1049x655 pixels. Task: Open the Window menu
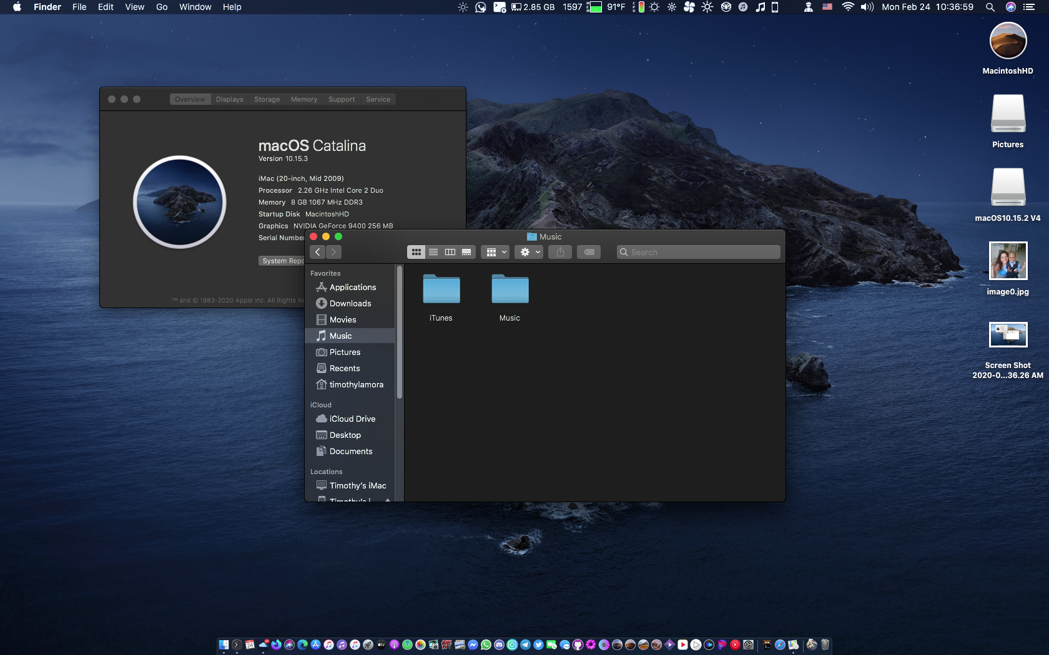195,7
